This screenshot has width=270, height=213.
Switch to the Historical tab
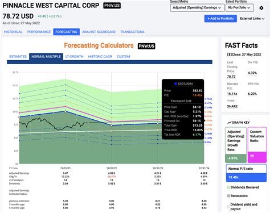[13, 32]
